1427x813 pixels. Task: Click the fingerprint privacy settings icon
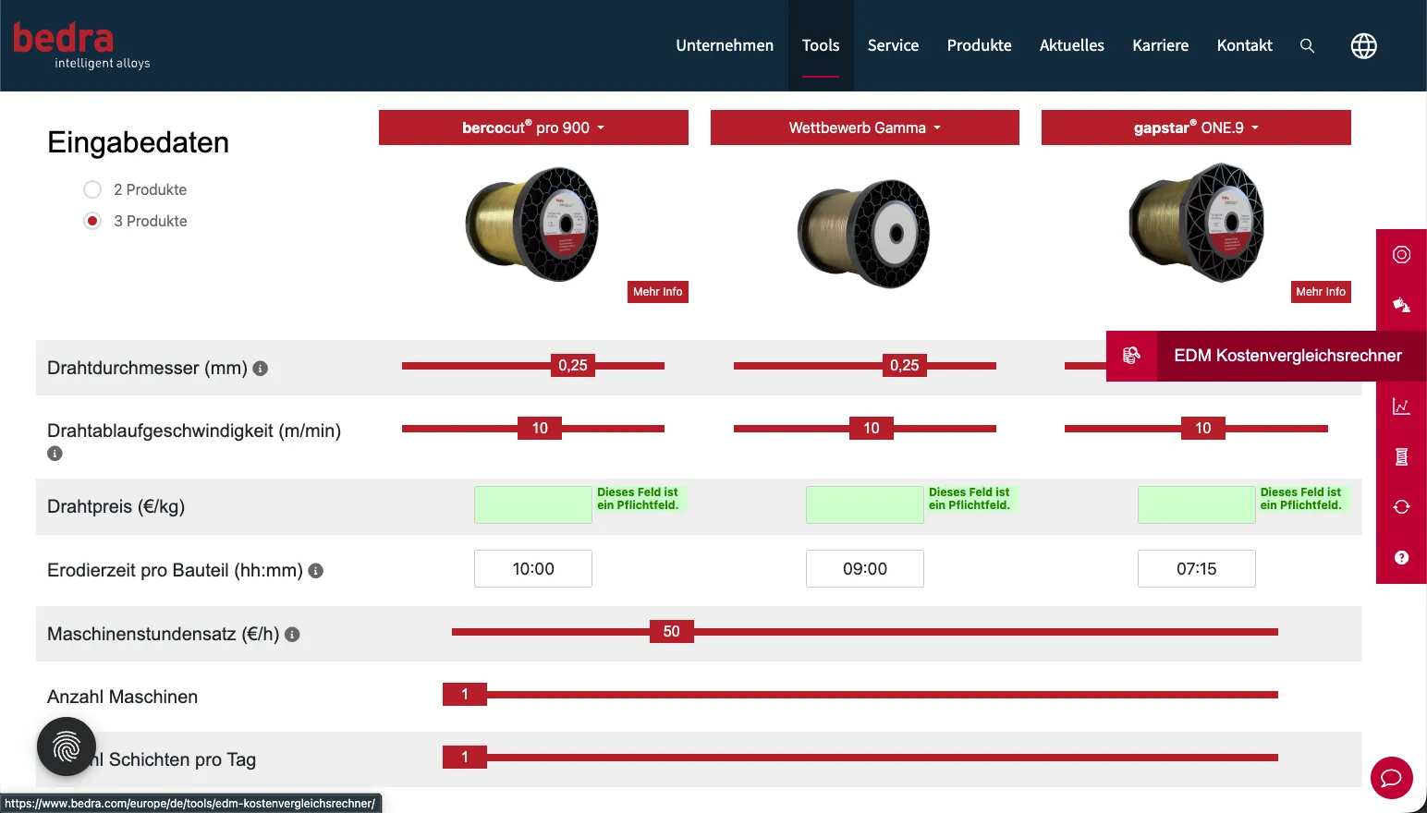point(67,746)
